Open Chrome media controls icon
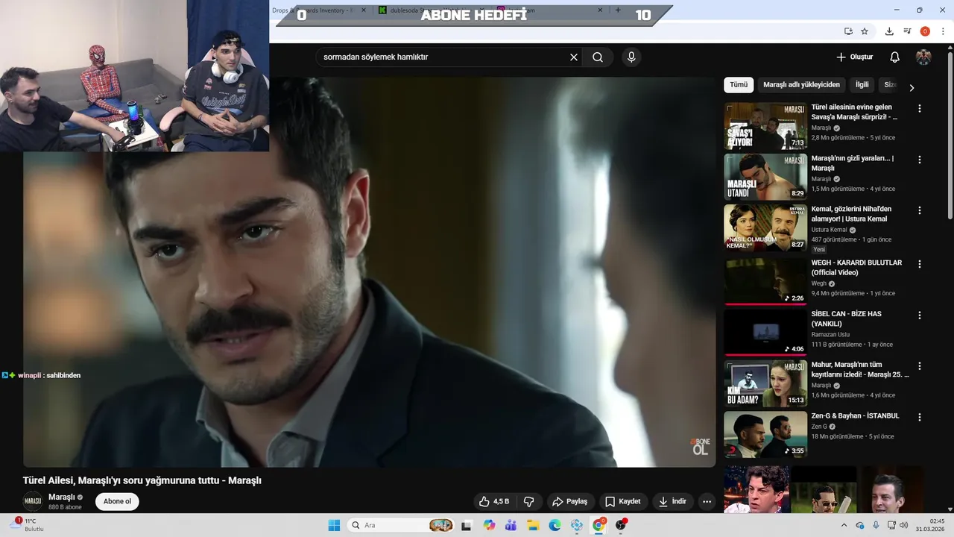954x537 pixels. pos(907,31)
